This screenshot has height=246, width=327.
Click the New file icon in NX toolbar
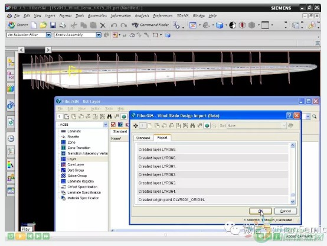pos(34,25)
